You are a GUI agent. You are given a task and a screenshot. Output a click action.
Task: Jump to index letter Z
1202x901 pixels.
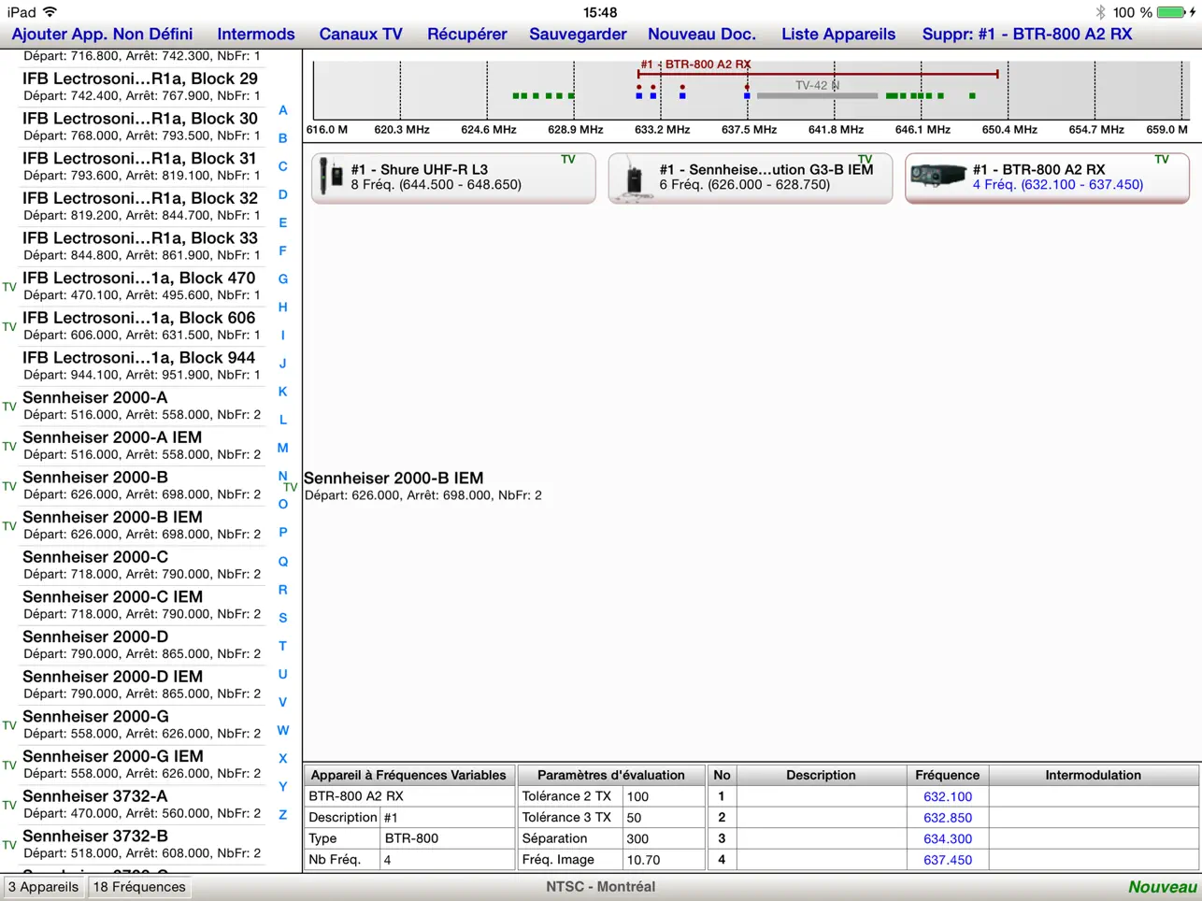pyautogui.click(x=282, y=814)
